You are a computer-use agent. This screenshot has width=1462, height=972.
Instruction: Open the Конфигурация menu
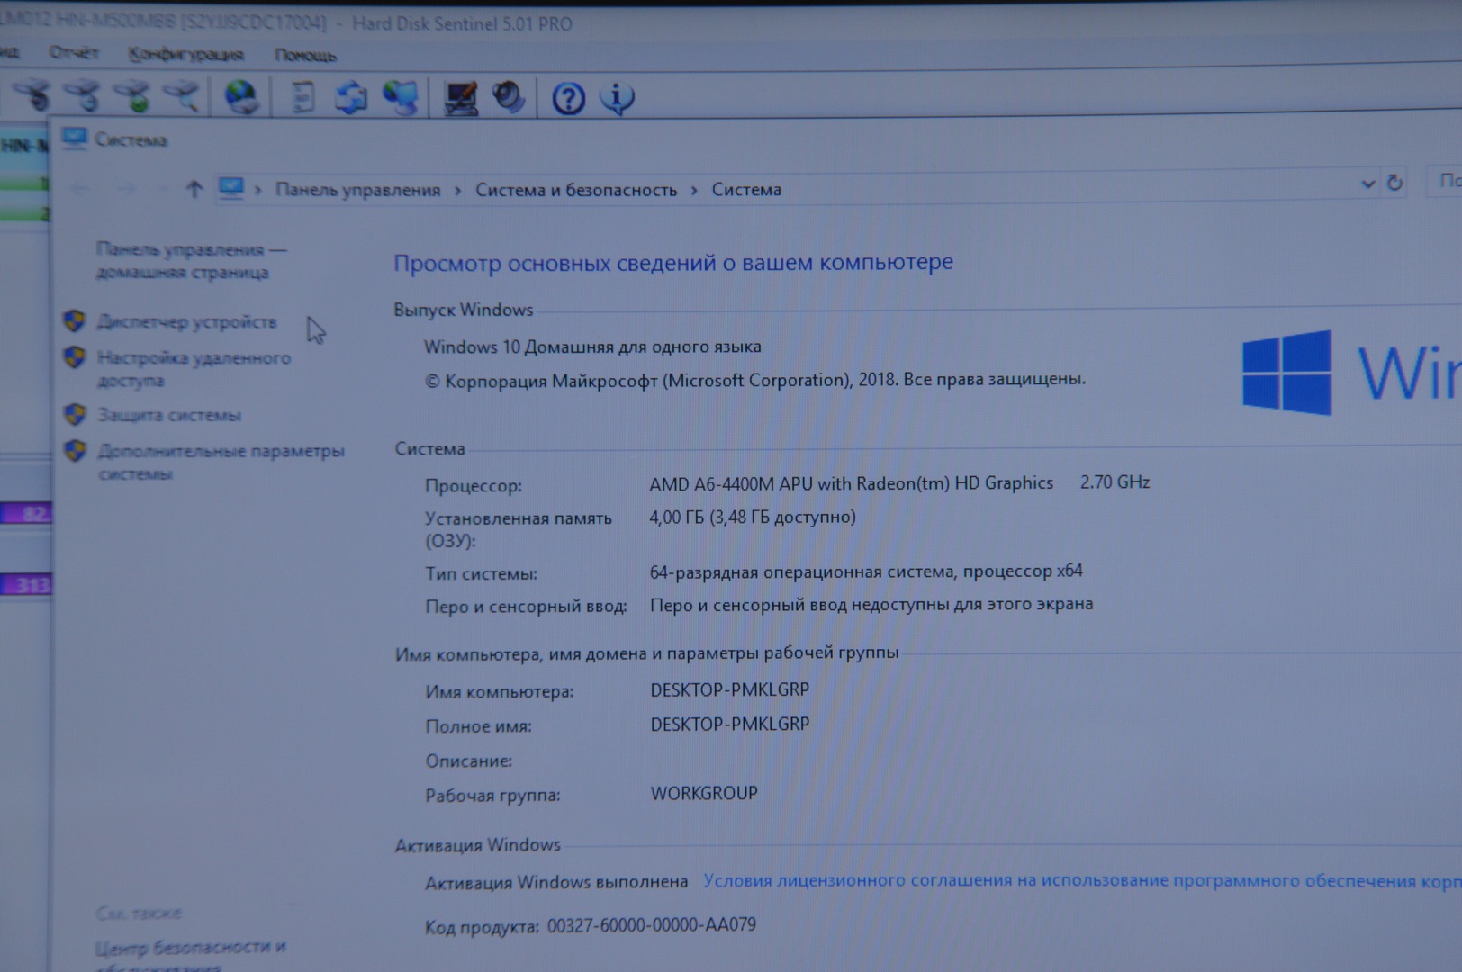[185, 54]
